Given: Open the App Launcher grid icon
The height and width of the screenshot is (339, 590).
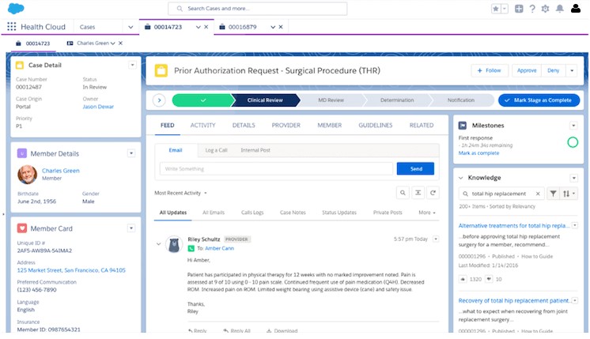Looking at the screenshot, I should click(x=12, y=26).
